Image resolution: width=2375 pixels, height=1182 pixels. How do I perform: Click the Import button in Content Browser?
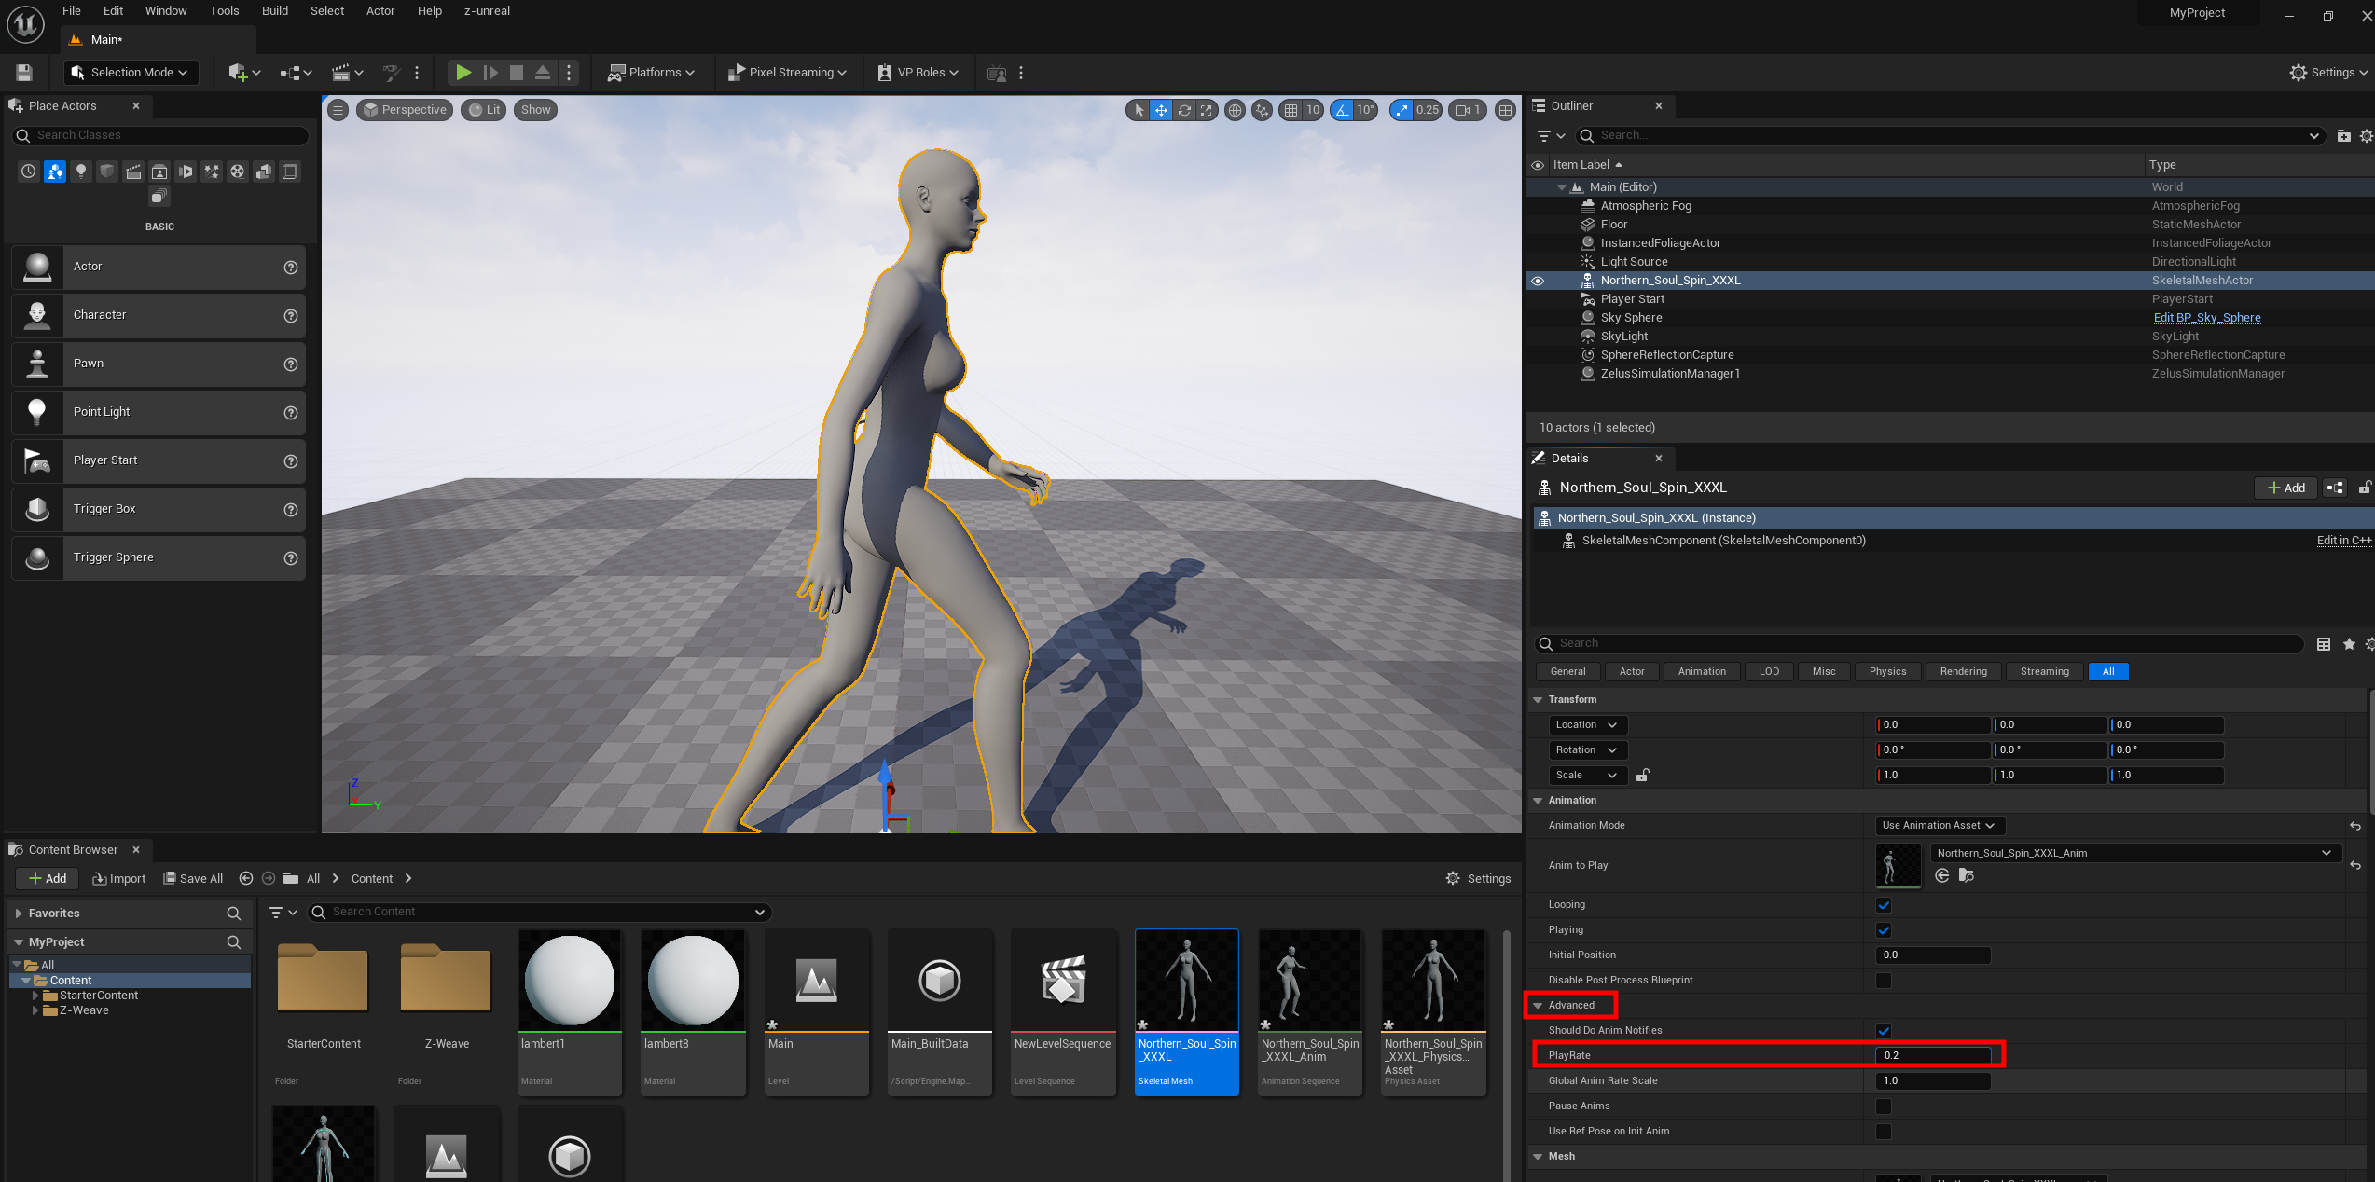118,879
